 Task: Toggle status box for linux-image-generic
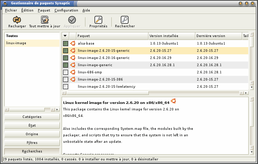(66, 65)
